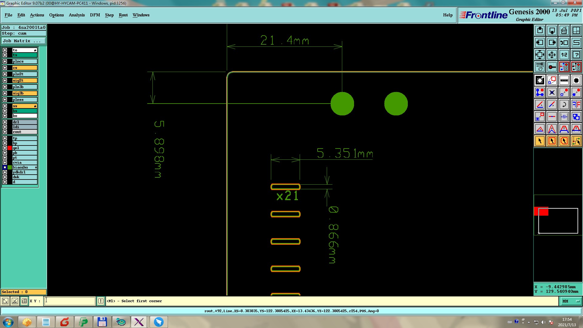Viewport: 583px width, 328px height.
Task: Toggle the drl layer checkbox
Action: pyautogui.click(x=5, y=122)
